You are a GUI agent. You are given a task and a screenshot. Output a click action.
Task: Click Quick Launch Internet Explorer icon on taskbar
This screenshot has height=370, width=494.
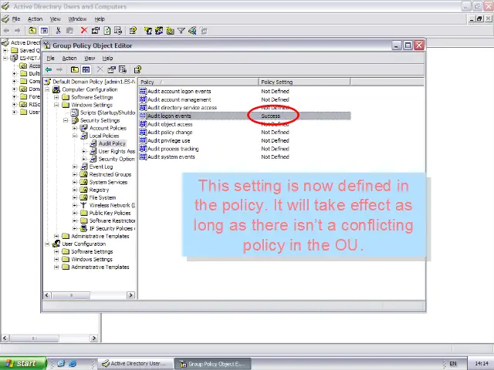point(73,363)
